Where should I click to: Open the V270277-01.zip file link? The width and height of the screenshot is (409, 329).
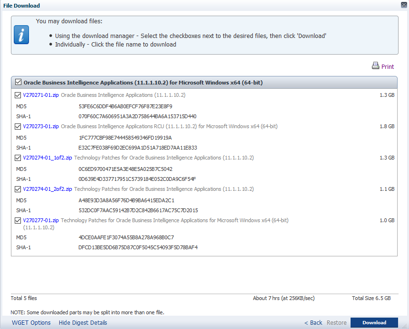[x=41, y=221]
